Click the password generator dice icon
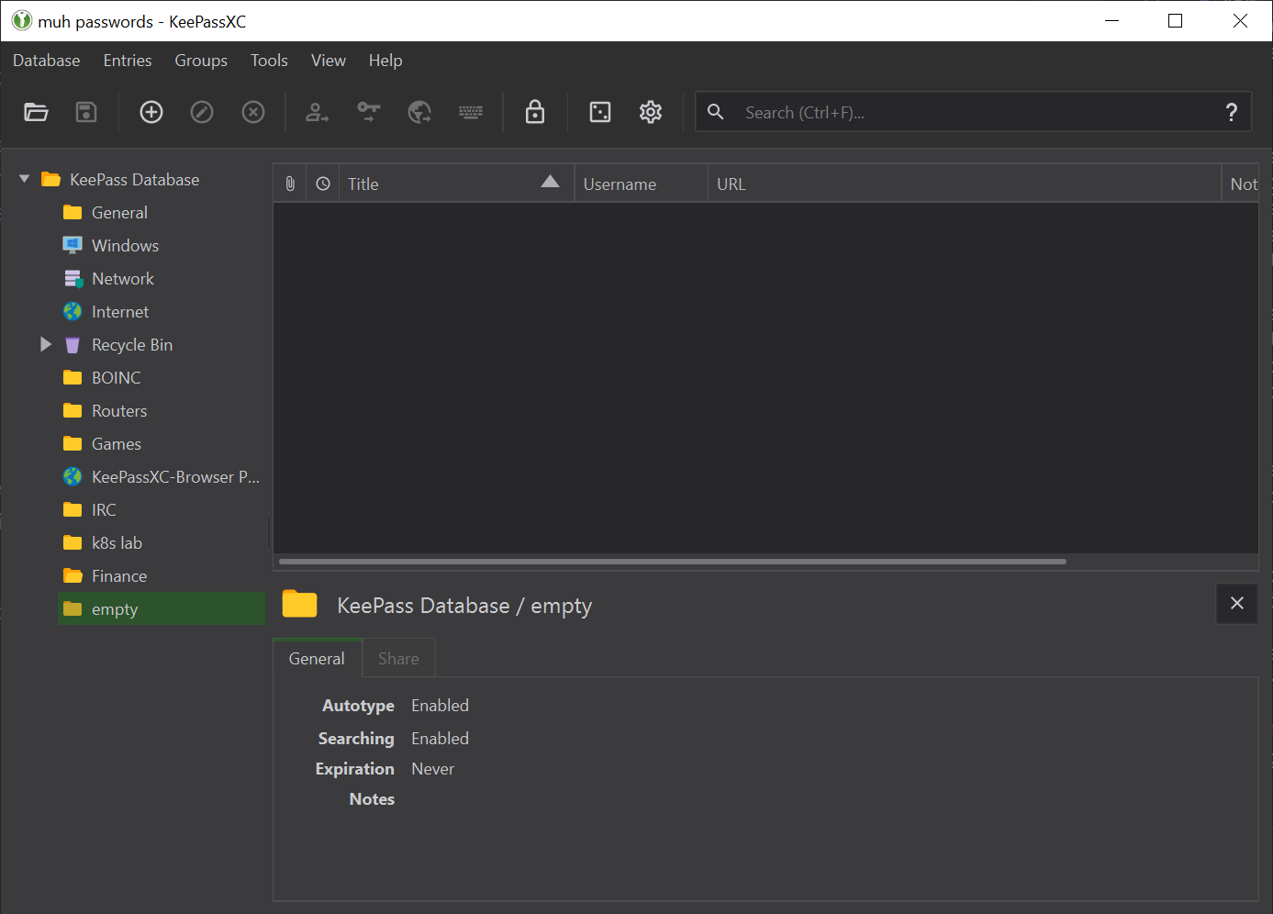 [599, 111]
